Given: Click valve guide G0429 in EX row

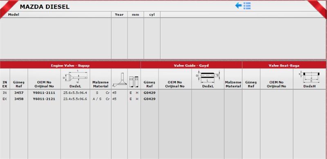Looking at the screenshot, I should [150, 99].
